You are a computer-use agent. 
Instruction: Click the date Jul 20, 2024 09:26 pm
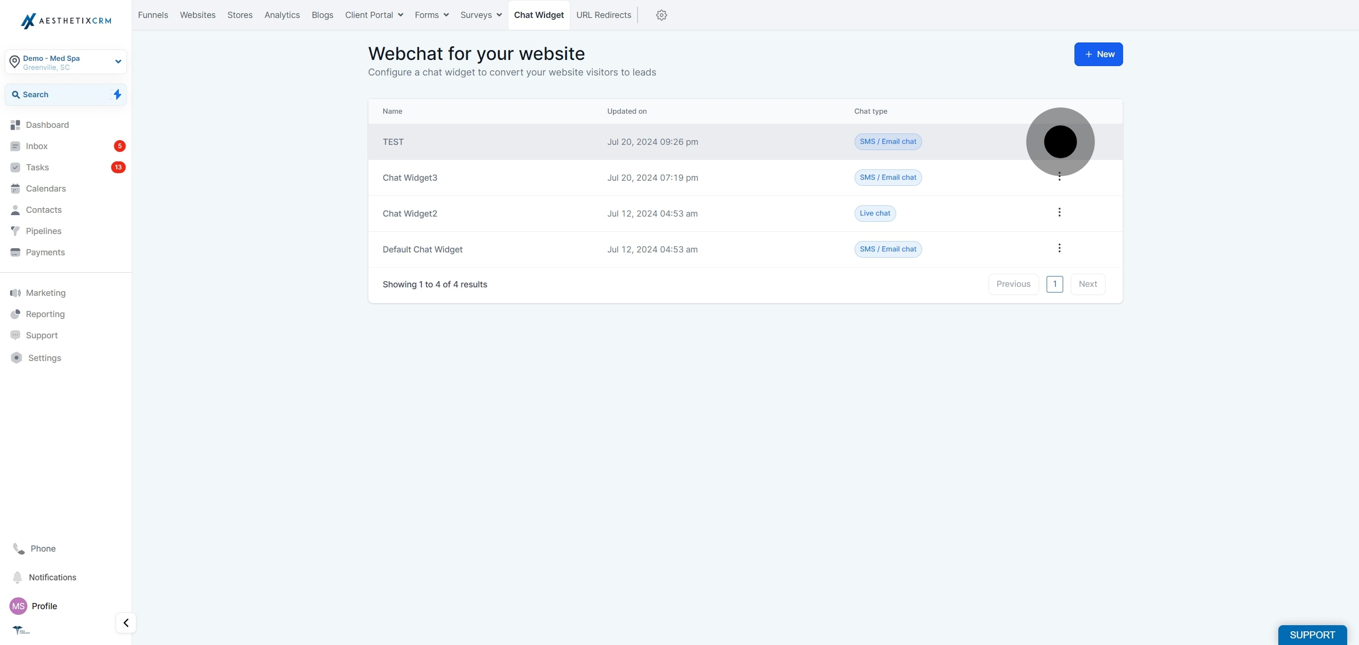653,142
